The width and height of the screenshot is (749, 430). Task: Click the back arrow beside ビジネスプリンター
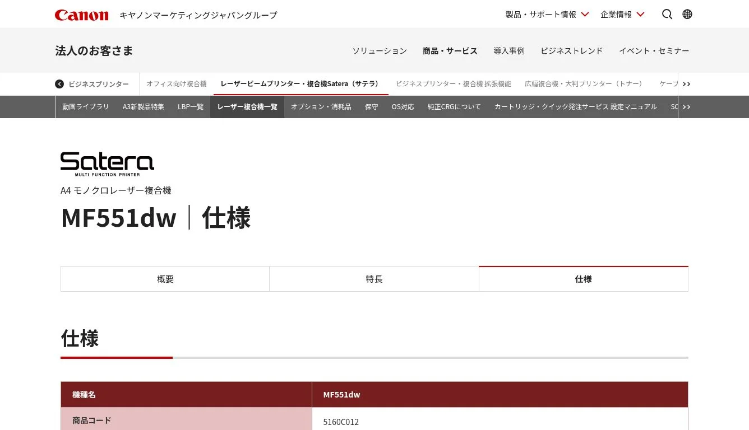[59, 84]
